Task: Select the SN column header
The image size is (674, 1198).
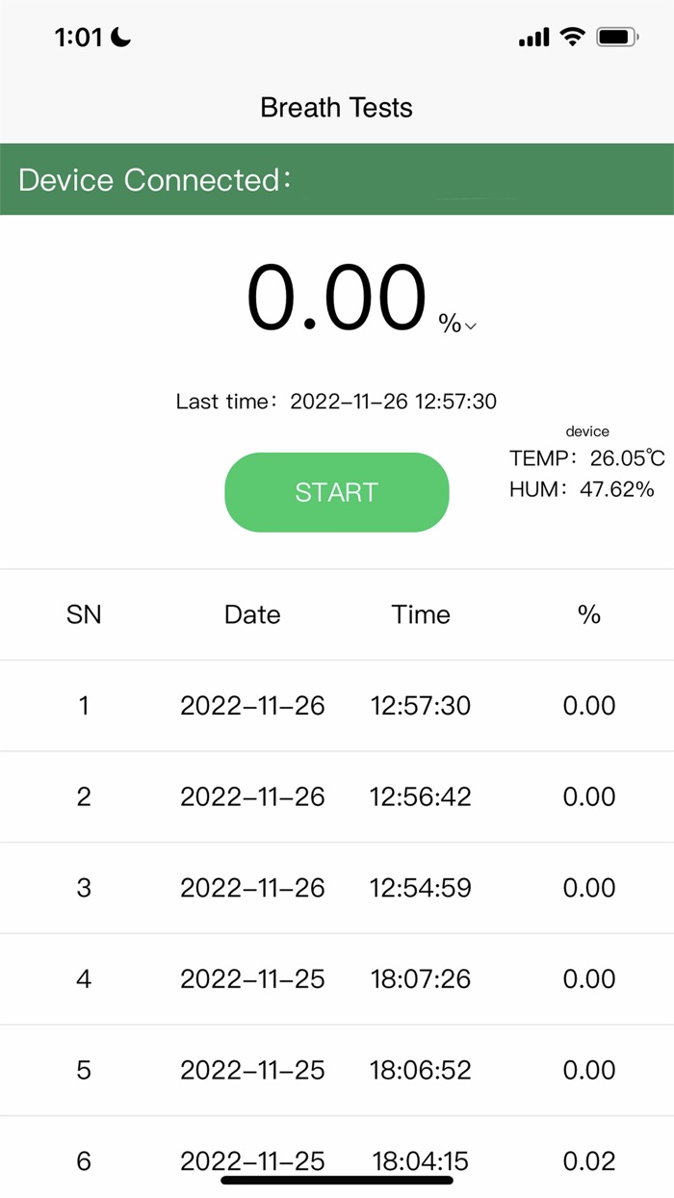Action: click(x=84, y=613)
